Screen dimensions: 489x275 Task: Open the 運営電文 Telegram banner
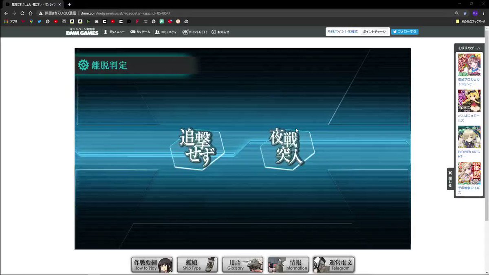(x=334, y=264)
